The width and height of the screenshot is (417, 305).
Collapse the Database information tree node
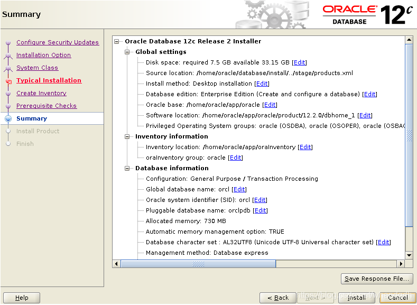pyautogui.click(x=127, y=168)
